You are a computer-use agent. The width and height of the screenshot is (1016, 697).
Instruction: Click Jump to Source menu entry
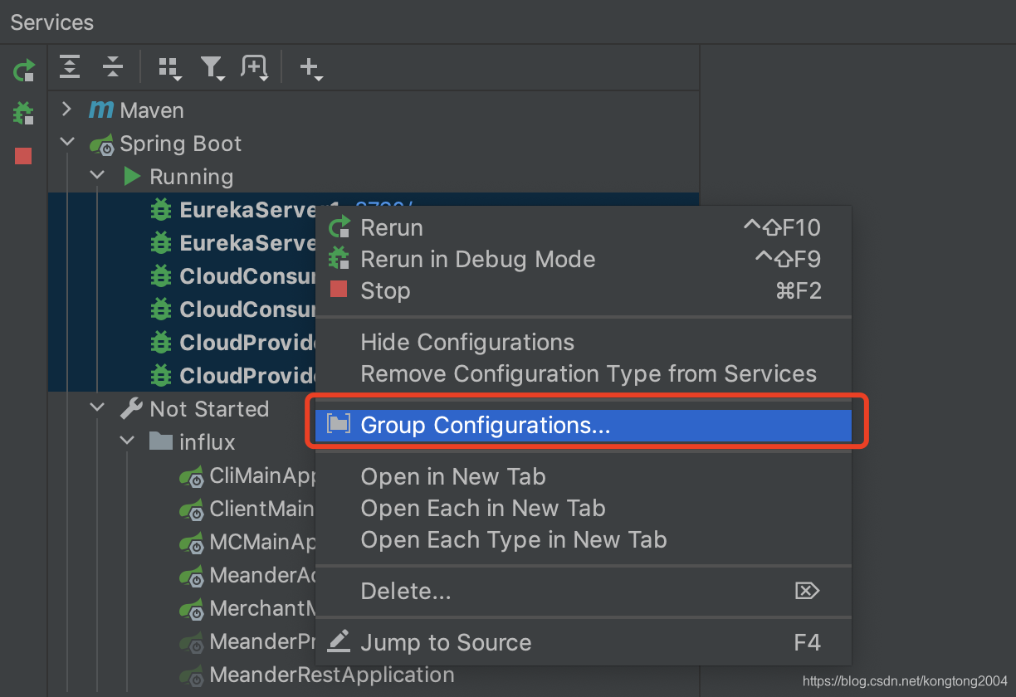(446, 642)
